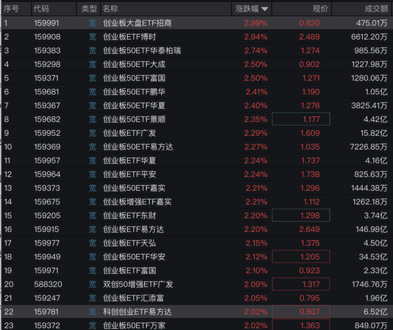Viewport: 393px width, 330px height.
Task: Open the 创业板ETF广发 row
Action: pyautogui.click(x=196, y=133)
